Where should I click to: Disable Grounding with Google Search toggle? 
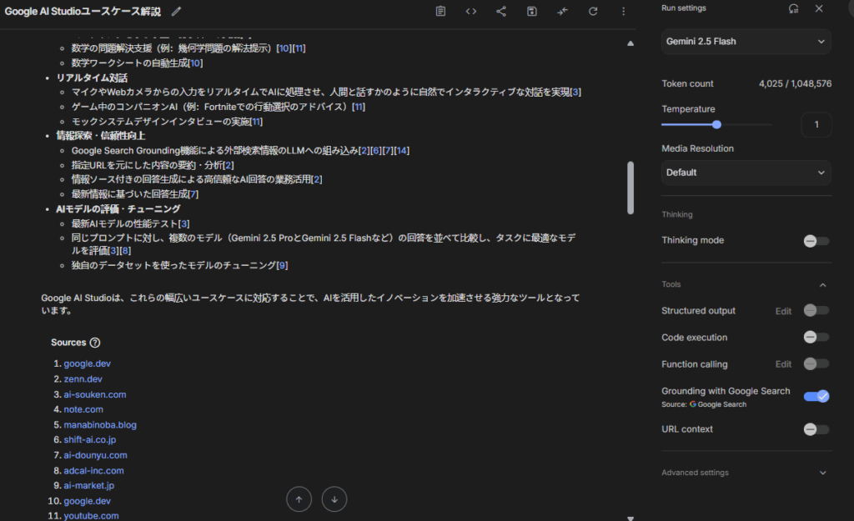pos(816,396)
